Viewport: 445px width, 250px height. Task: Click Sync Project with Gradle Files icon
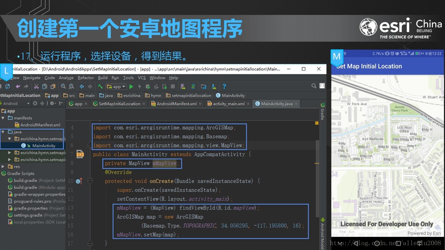click(x=193, y=86)
